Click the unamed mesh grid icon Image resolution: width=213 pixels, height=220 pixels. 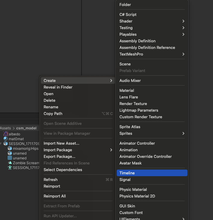coord(10,158)
